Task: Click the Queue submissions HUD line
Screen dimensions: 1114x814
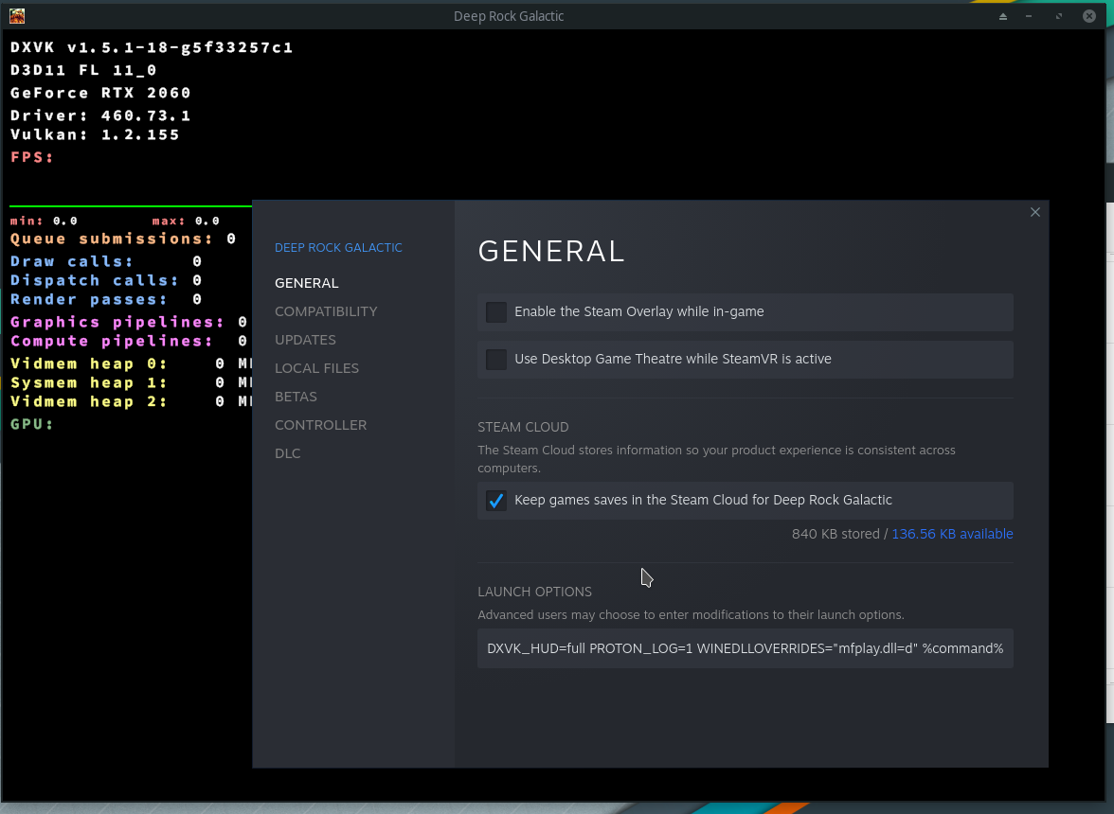Action: pyautogui.click(x=123, y=239)
